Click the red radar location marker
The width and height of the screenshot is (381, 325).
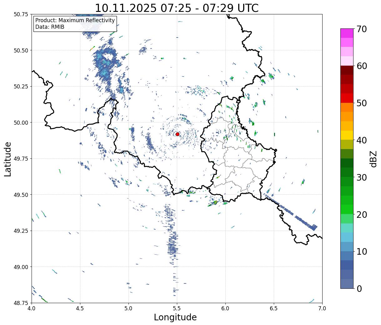(177, 134)
